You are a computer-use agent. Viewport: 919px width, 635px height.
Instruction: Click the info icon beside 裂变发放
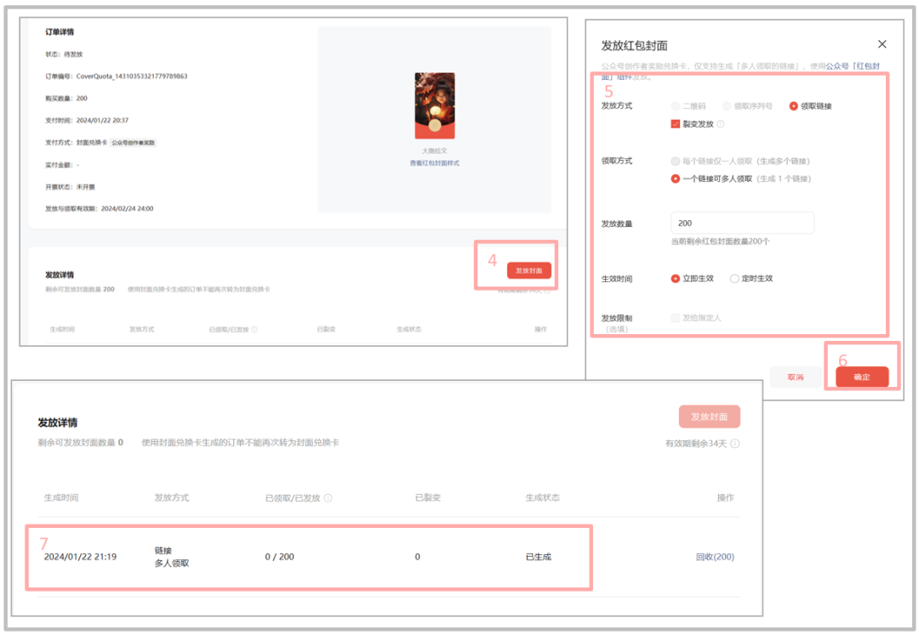click(x=721, y=124)
